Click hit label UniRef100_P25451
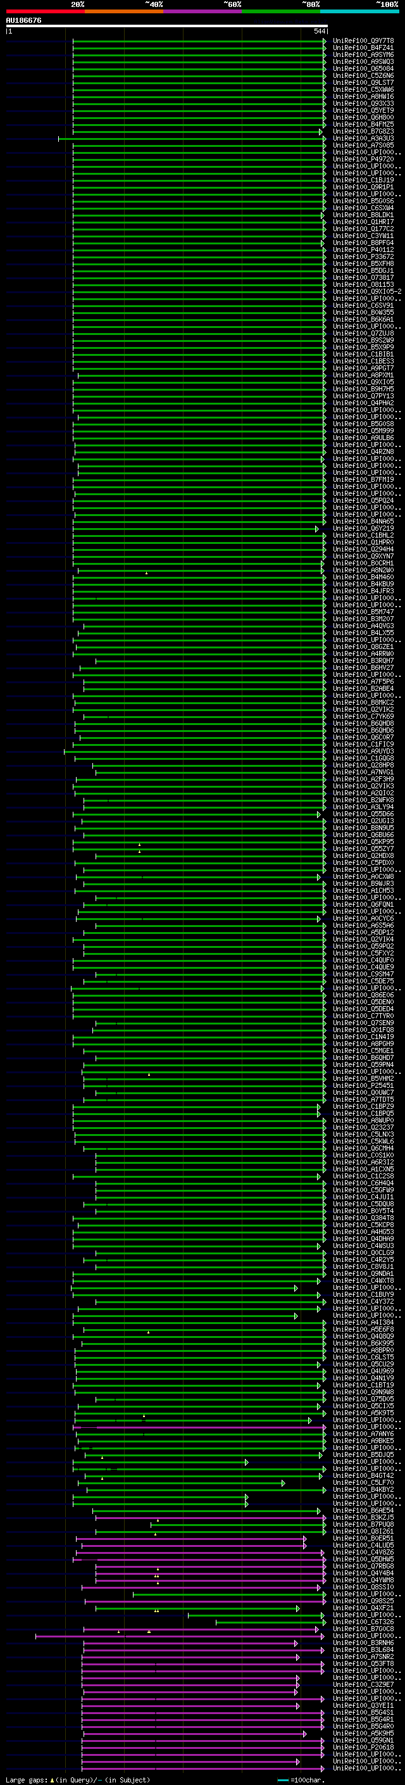Viewport: 405px width, 1785px height. click(363, 1086)
